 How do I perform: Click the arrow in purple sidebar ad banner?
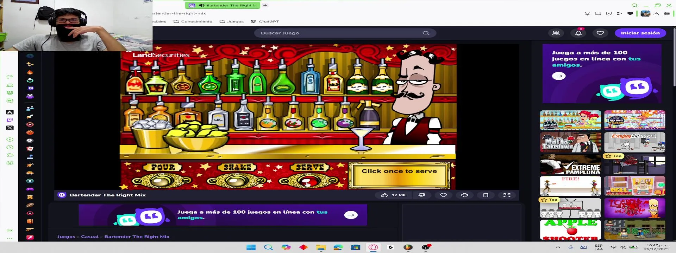559,76
